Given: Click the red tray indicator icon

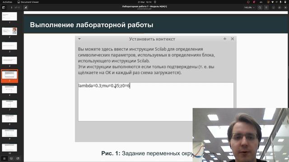Looking at the screenshot, I should click(248, 2).
